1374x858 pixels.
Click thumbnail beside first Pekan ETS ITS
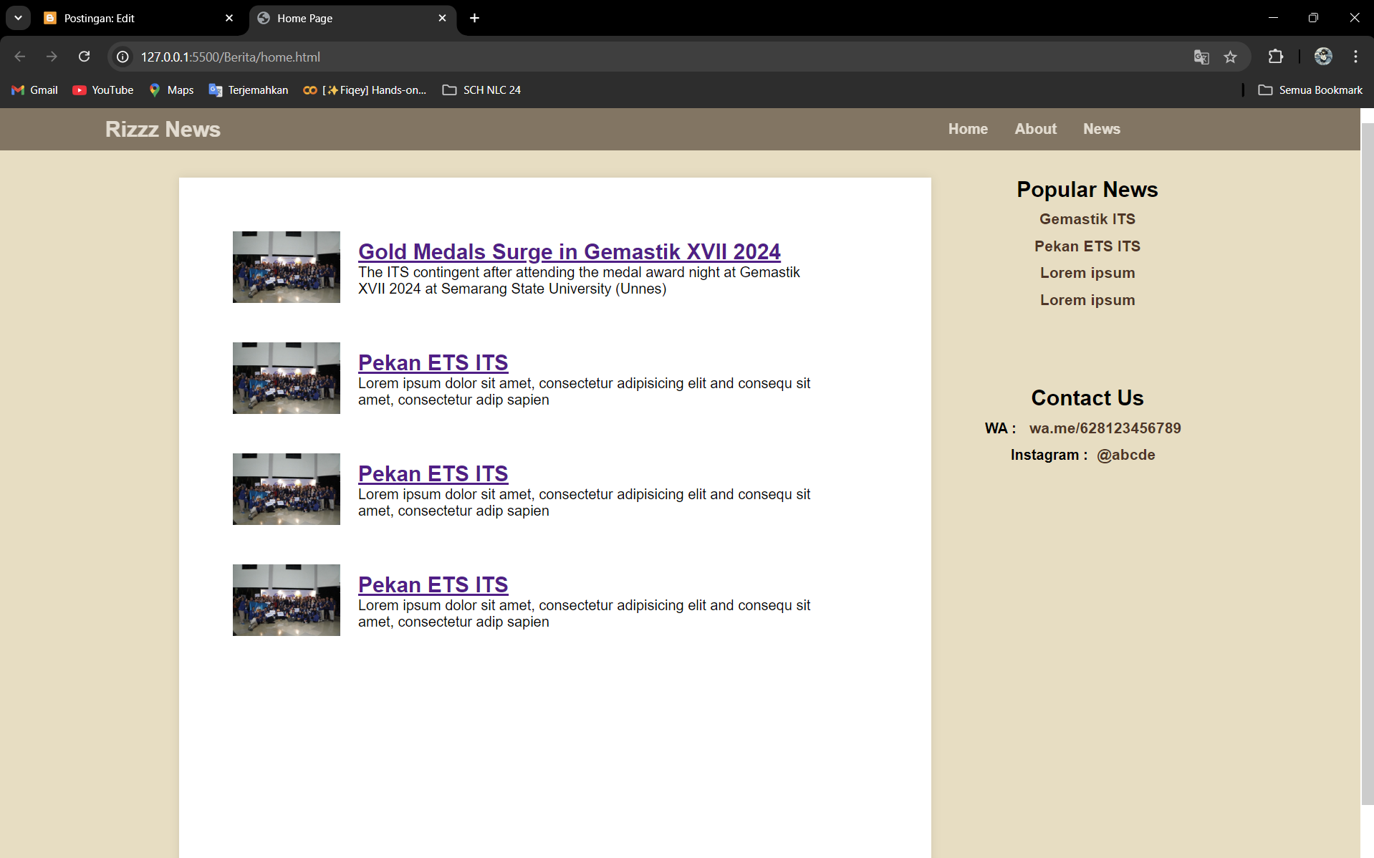coord(287,378)
